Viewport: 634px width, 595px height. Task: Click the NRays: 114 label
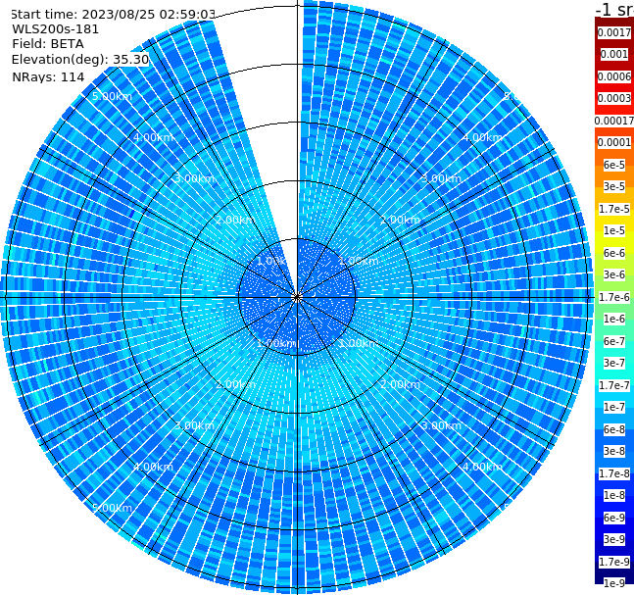tap(48, 76)
